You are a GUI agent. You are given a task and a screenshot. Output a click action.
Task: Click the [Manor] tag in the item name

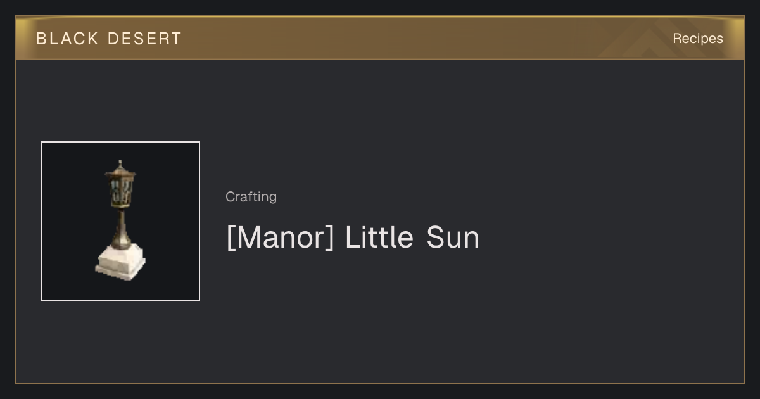click(281, 237)
